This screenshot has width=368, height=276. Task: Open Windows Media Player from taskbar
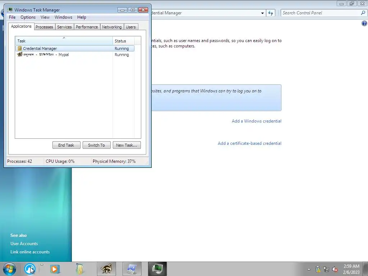pos(55,269)
